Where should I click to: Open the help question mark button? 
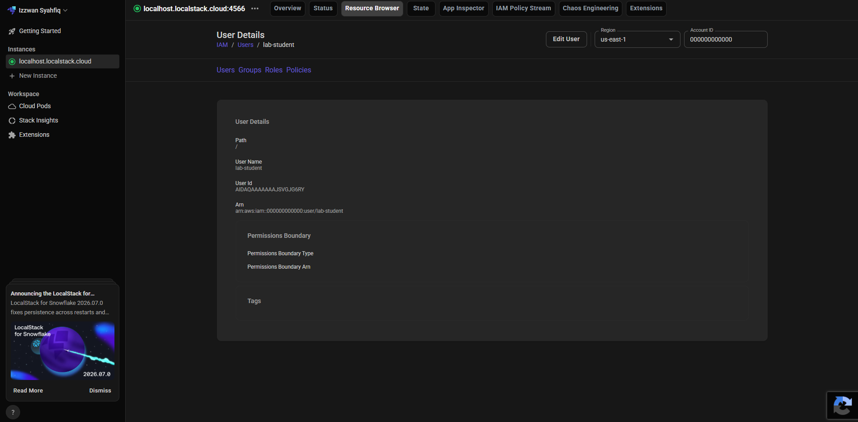coord(13,412)
